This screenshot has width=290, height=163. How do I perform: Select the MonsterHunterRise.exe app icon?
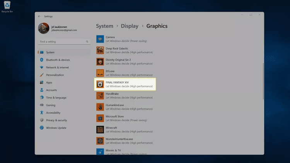click(100, 141)
